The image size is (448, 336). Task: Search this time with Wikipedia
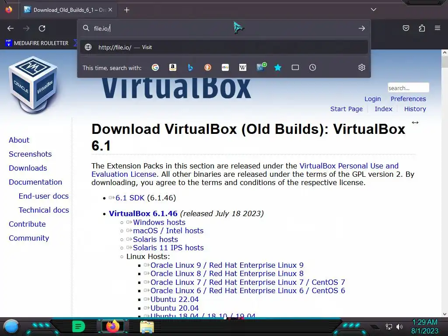tap(242, 67)
